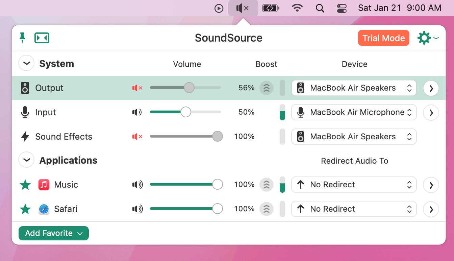Click the SoundSource menu bar icon
The image size is (454, 261).
(x=243, y=8)
